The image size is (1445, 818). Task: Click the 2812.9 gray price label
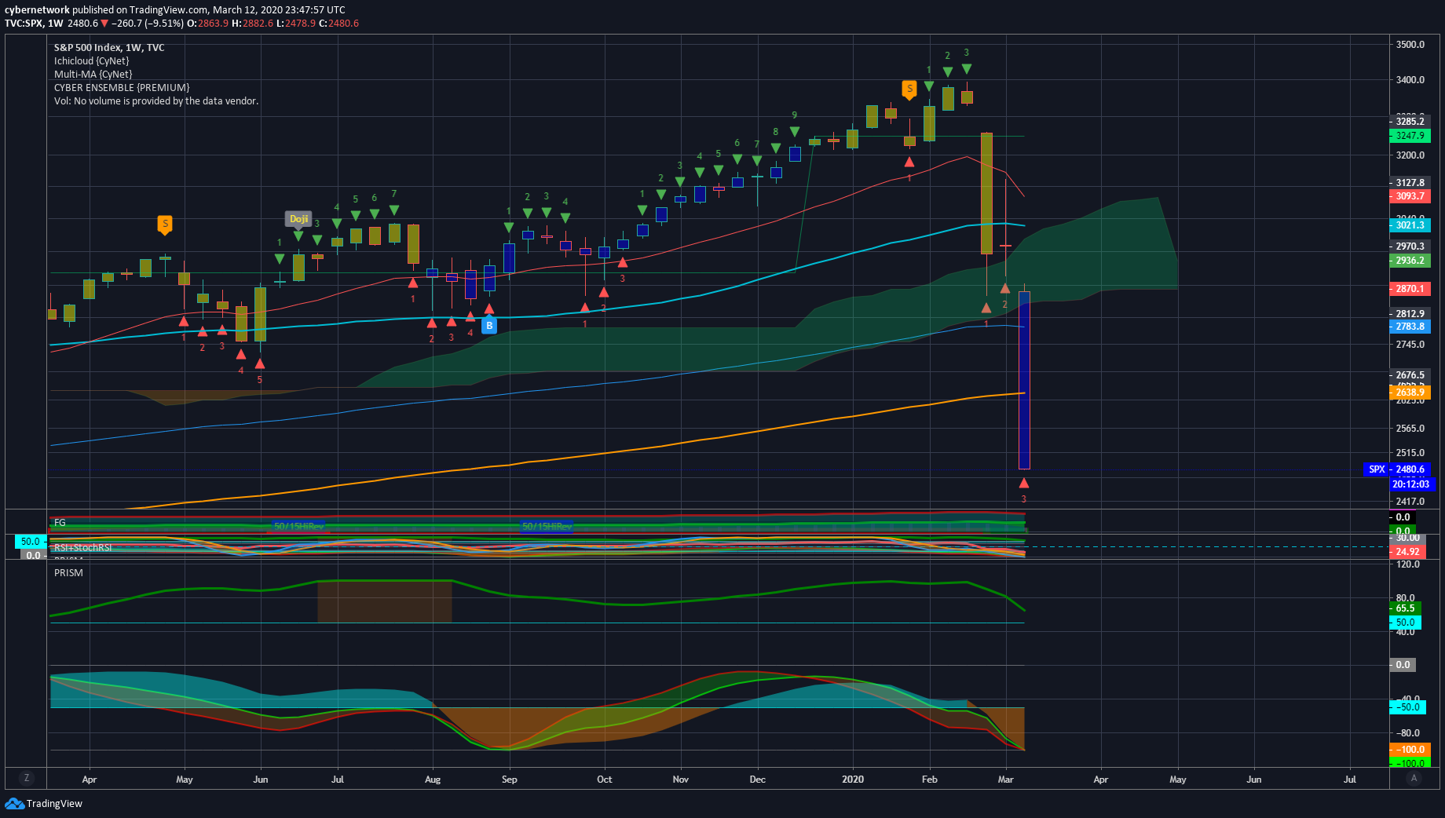coord(1410,313)
